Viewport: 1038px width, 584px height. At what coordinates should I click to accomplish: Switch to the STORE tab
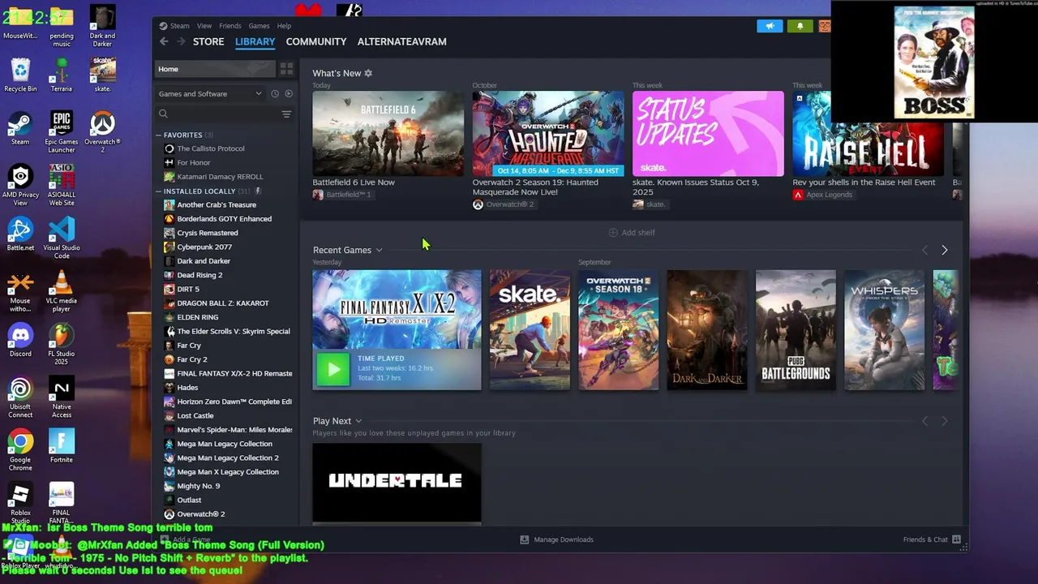pyautogui.click(x=208, y=41)
